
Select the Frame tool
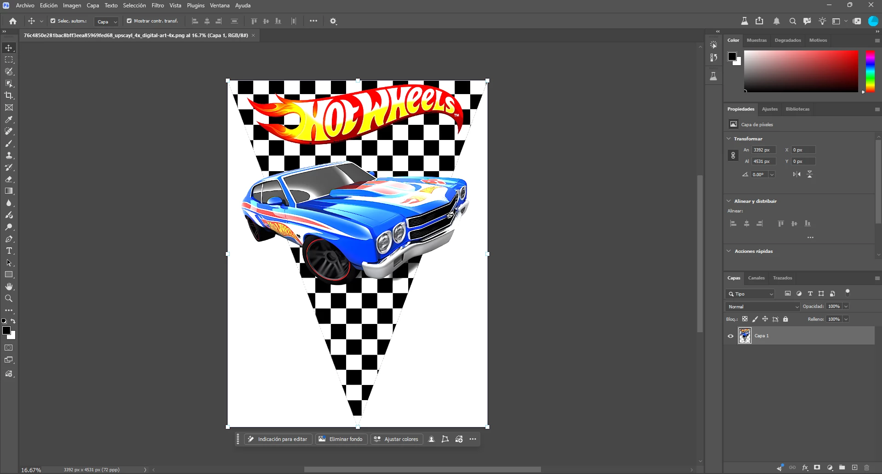[x=9, y=107]
